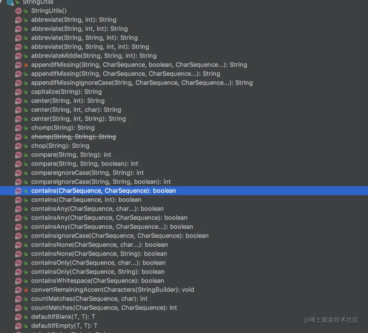Image resolution: width=368 pixels, height=333 pixels.
Task: Click method icon beside containsAny(CharSequence, char...)
Action: click(x=18, y=209)
